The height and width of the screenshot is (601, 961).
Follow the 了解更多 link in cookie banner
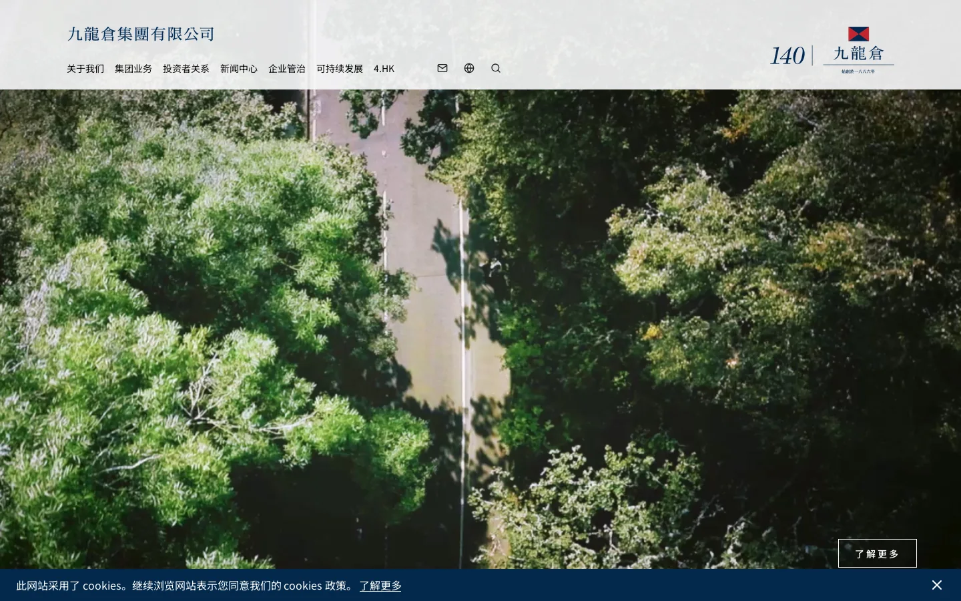380,586
